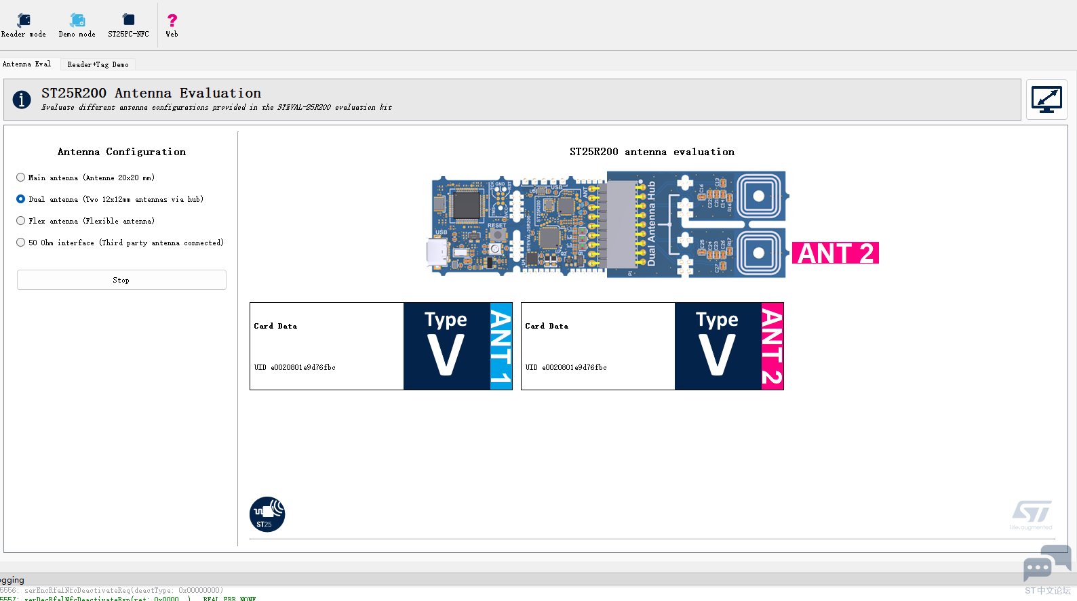
Task: Open the Web help icon
Action: pos(172,25)
